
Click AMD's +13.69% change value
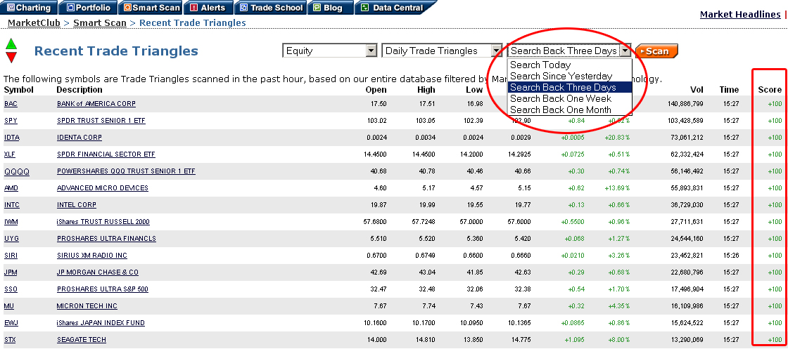click(618, 188)
